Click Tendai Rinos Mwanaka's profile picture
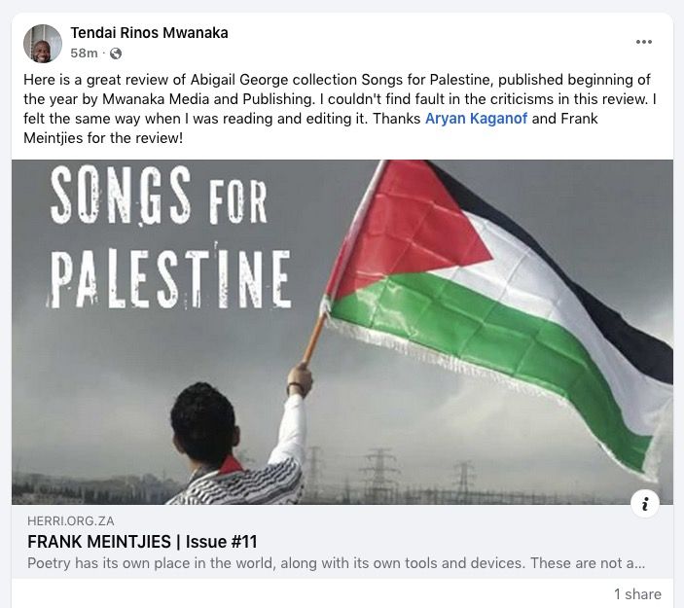 click(43, 43)
